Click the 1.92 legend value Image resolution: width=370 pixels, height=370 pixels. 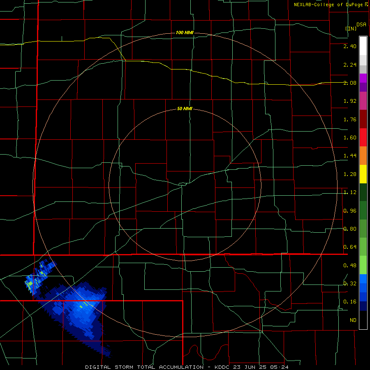coord(350,101)
